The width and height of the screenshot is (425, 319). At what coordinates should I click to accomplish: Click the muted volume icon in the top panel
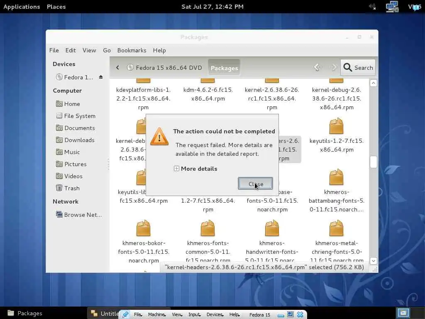[x=372, y=7]
